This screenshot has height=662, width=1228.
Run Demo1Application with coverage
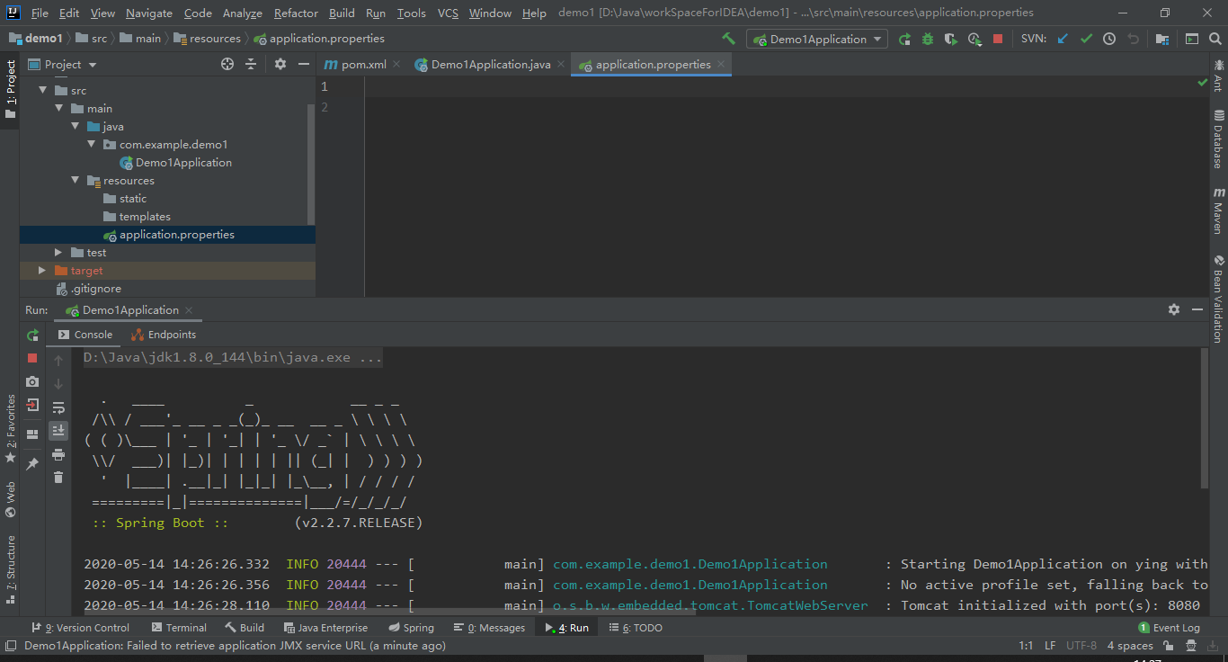point(951,39)
